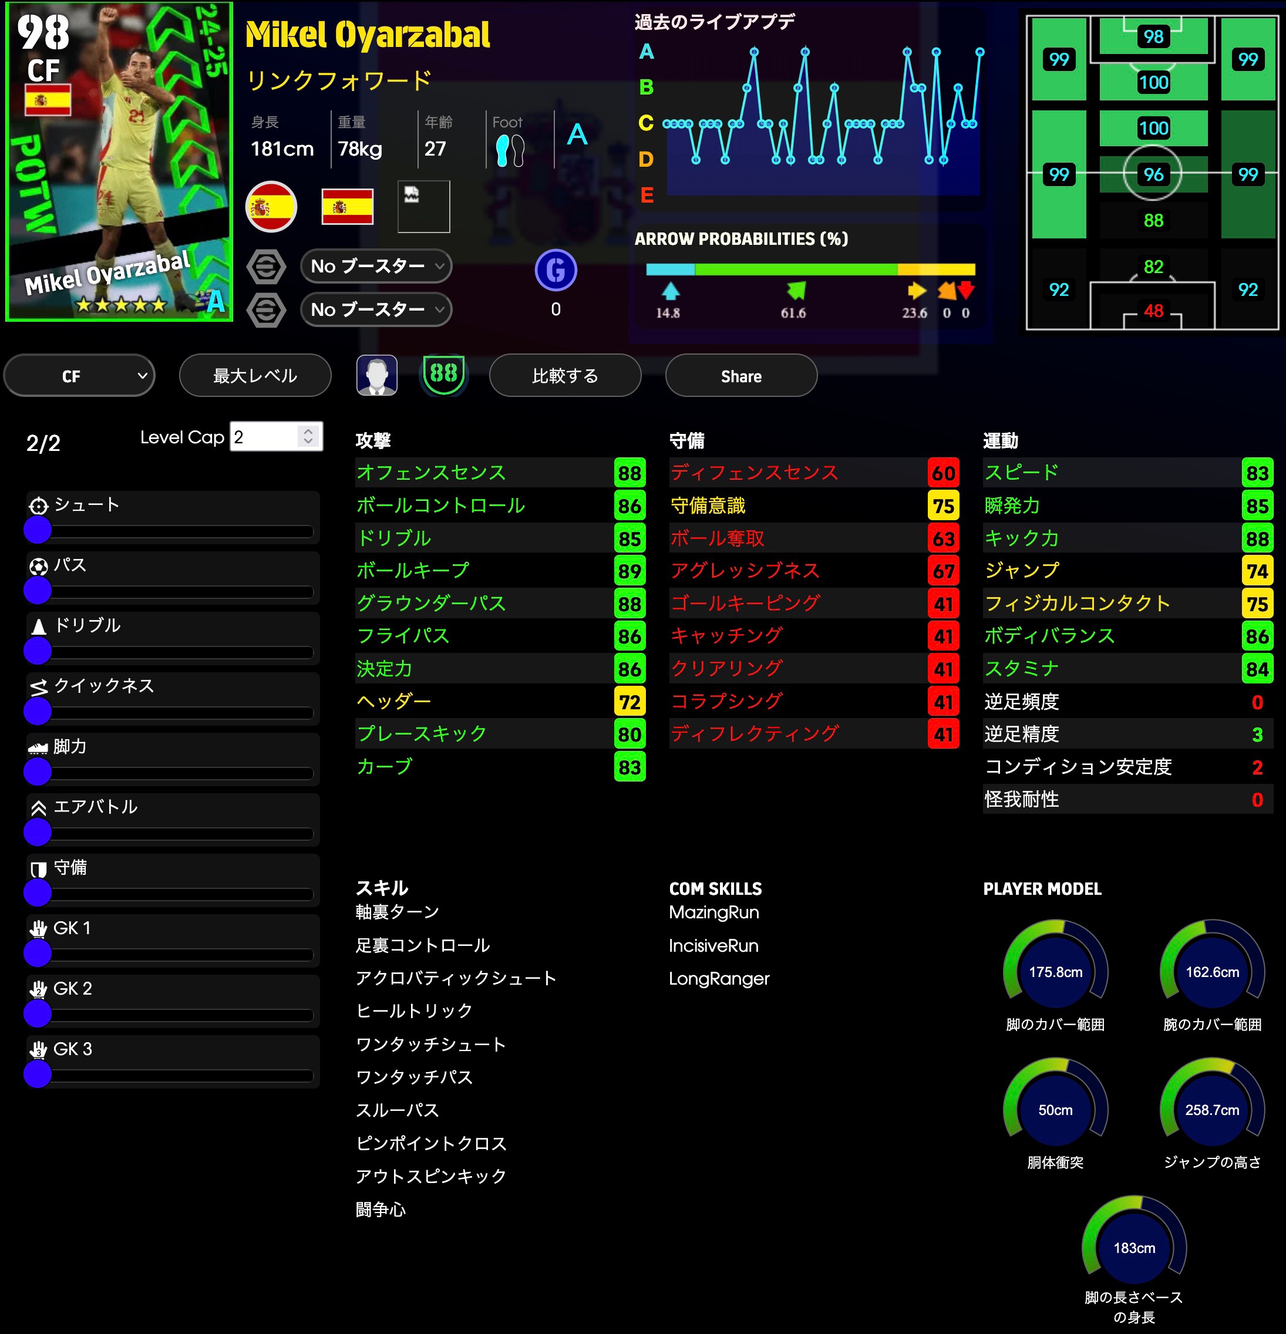This screenshot has height=1334, width=1286.
Task: Click the second booster slot icon
Action: (x=266, y=311)
